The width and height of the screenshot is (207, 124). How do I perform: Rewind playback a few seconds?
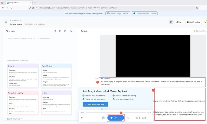(103, 118)
